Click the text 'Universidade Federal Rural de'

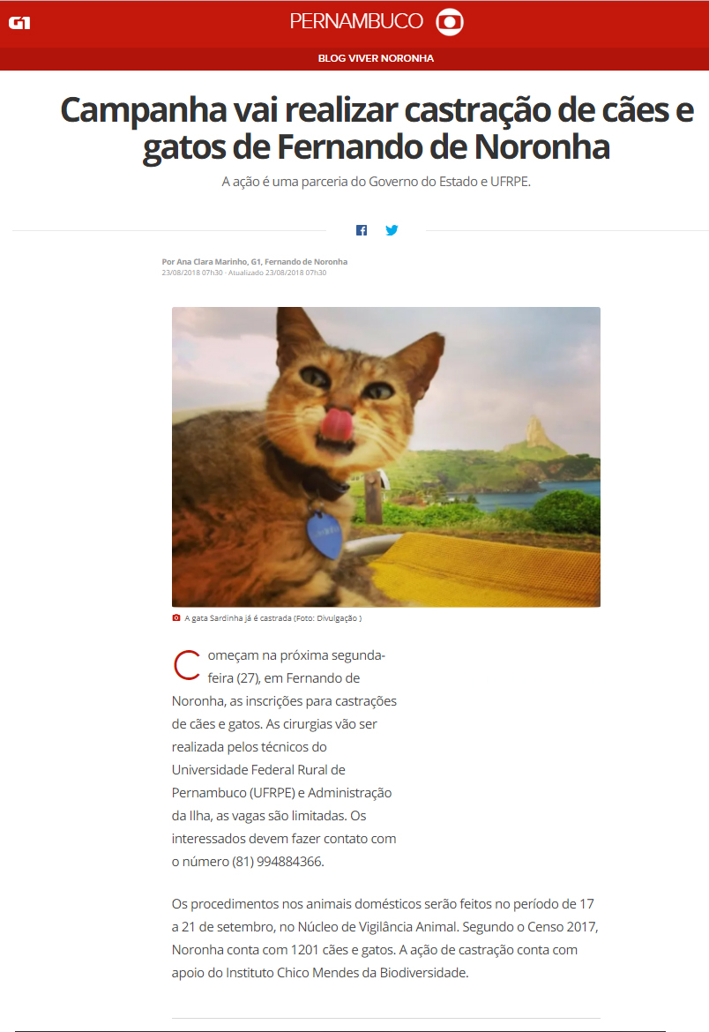[x=258, y=770]
